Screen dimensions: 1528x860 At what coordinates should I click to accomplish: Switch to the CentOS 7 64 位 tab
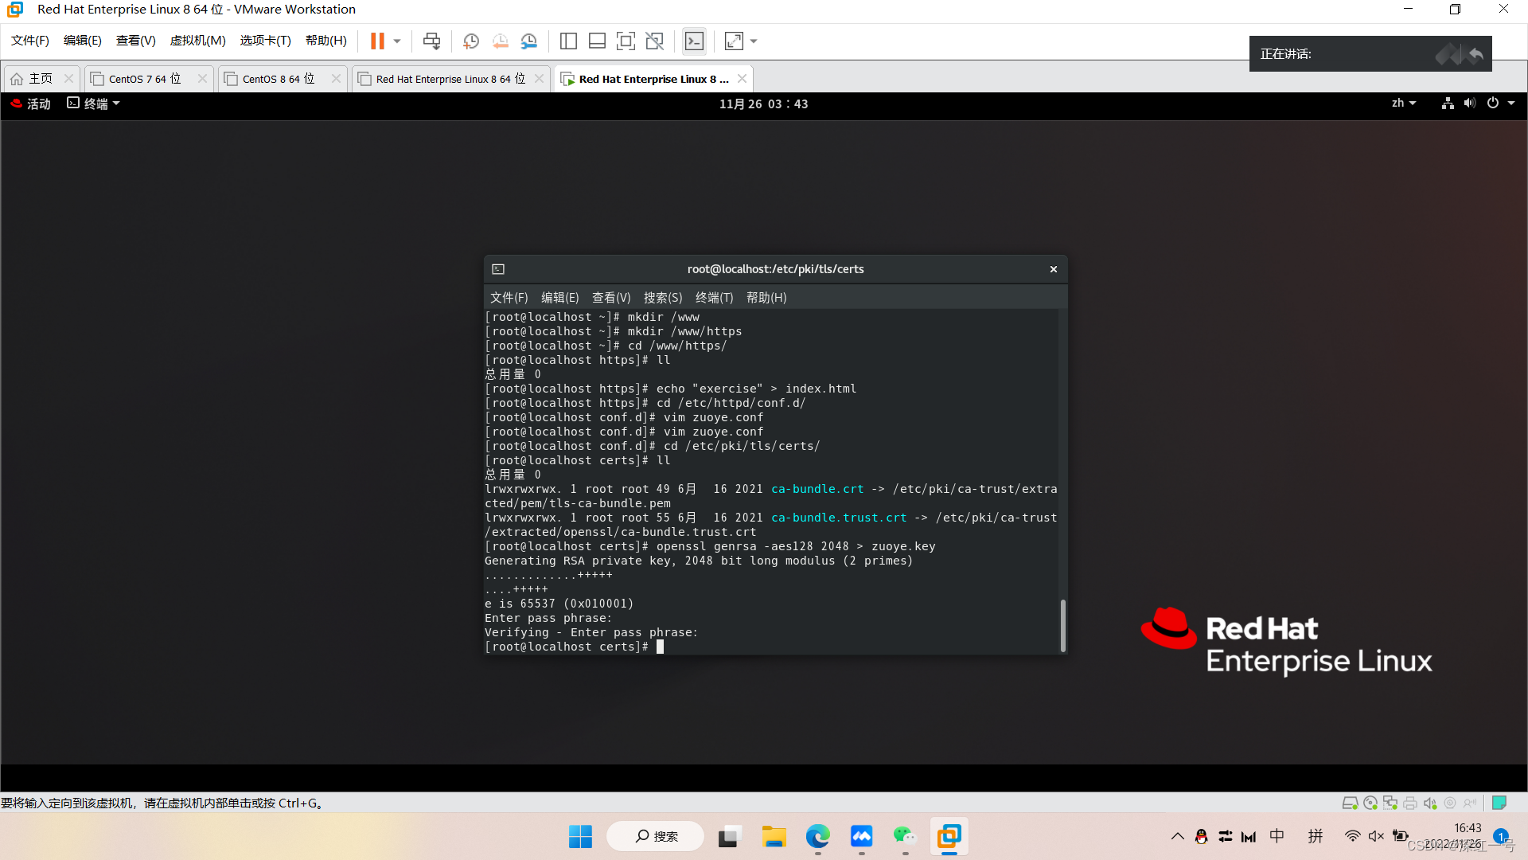(x=145, y=79)
